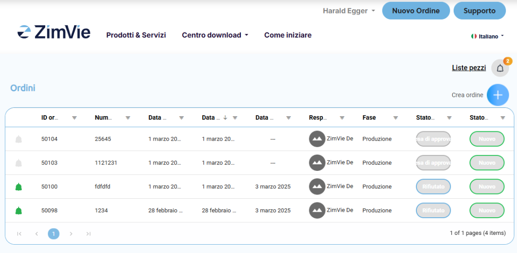Screen dimensions: 517x253
Task: Click the blue plus Crea ordine button
Action: coord(497,95)
